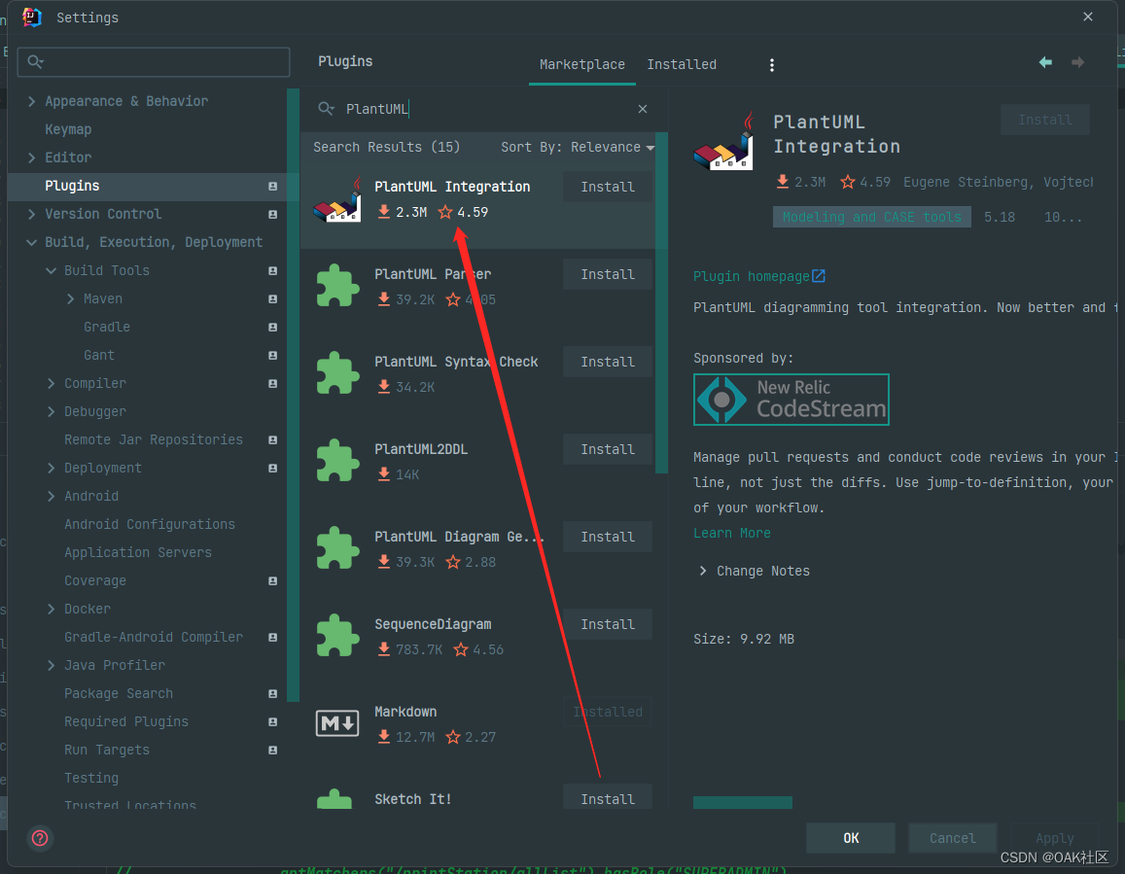Click the PlantUML Syntax Check plugin icon
1125x874 pixels.
(x=337, y=373)
